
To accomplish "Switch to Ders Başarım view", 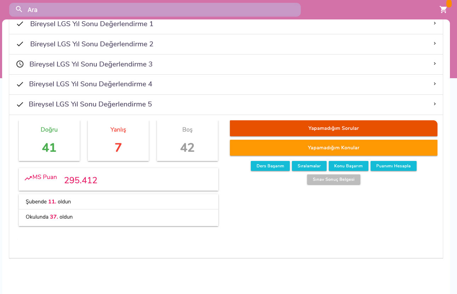I will (270, 166).
